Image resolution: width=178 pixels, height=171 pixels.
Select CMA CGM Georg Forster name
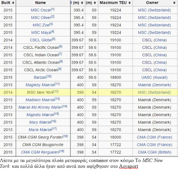coord(40,137)
